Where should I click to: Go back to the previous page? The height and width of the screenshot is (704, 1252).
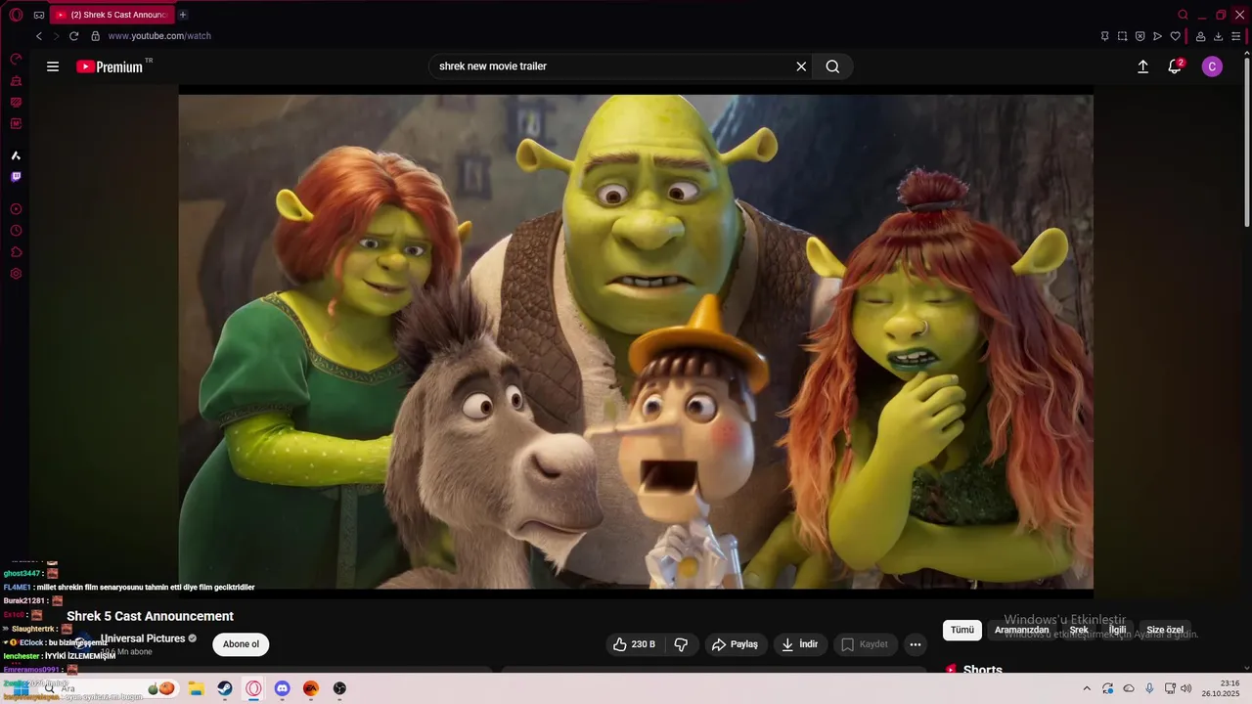point(39,36)
